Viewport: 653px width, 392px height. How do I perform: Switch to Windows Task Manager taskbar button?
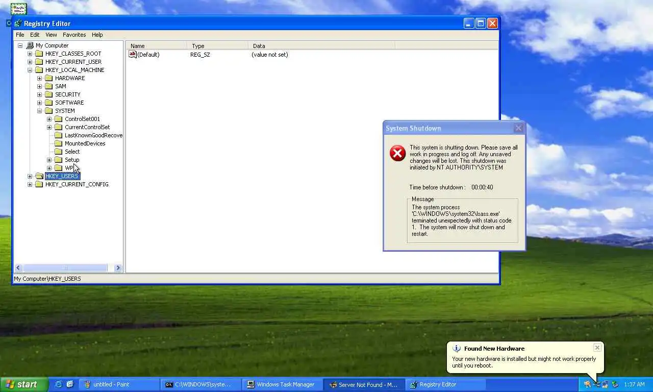click(282, 384)
